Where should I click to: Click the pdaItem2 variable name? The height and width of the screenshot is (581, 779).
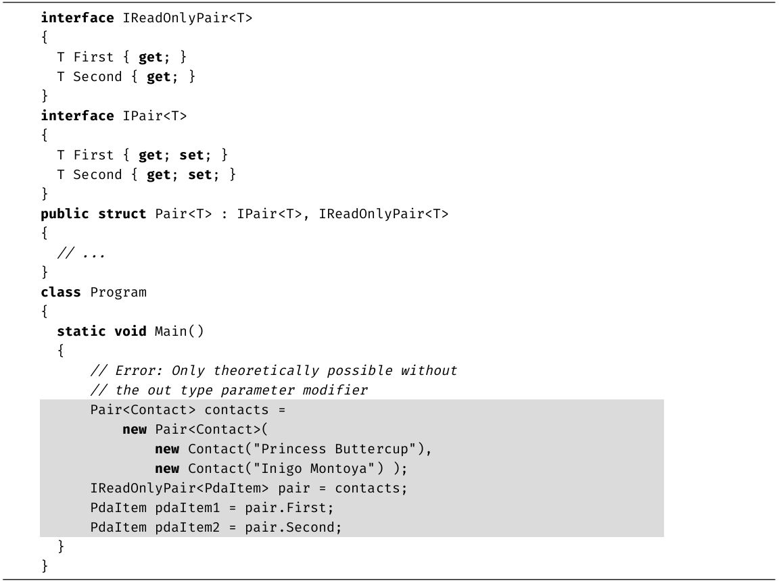click(189, 528)
